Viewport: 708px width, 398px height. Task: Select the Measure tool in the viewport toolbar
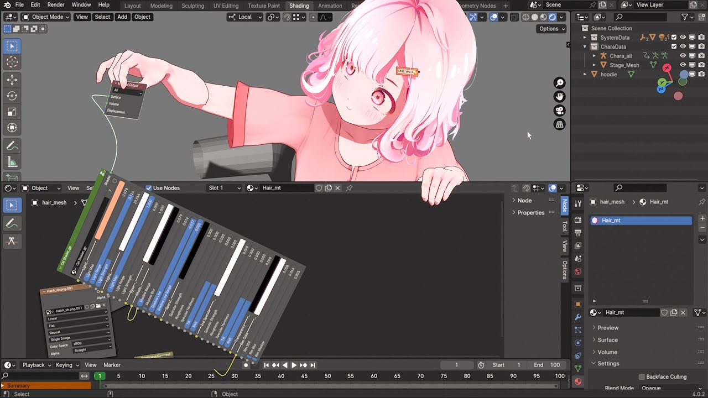point(12,162)
